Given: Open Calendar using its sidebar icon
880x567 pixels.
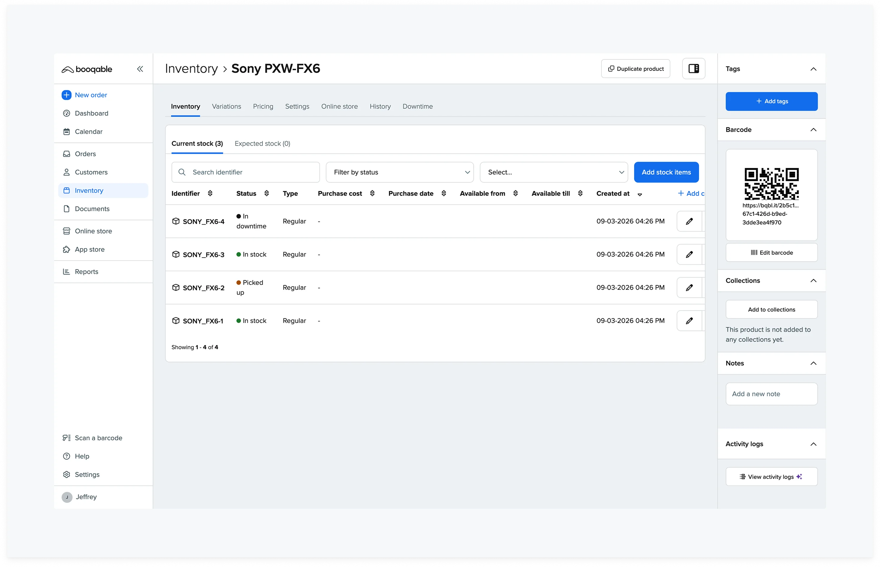Looking at the screenshot, I should 66,132.
